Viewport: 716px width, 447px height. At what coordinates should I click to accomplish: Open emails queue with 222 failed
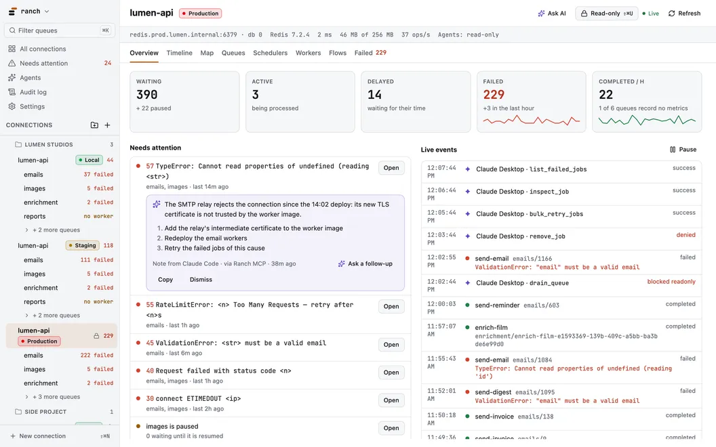pyautogui.click(x=68, y=356)
